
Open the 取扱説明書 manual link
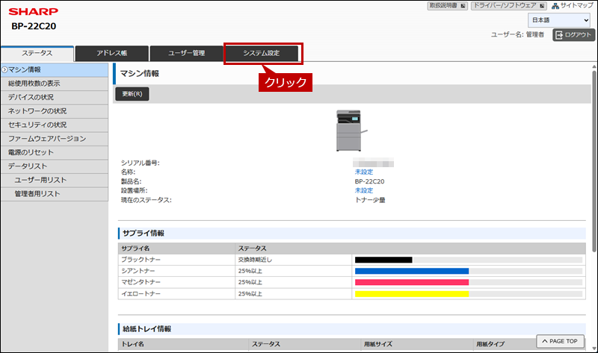[x=447, y=6]
